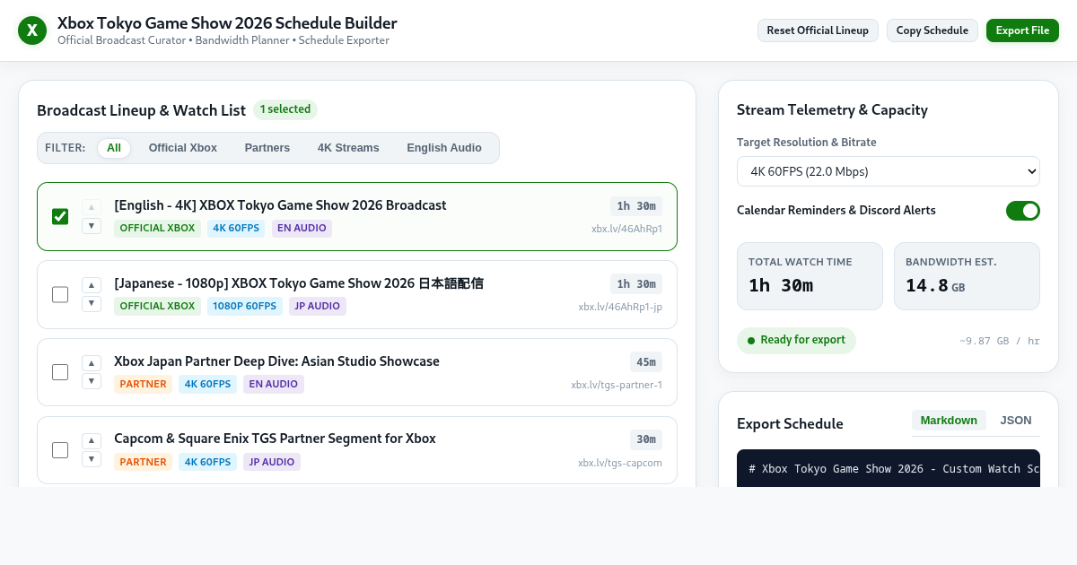Screen dimensions: 1077x565
Task: Move Japanese 1080p broadcast up
Action: (x=92, y=285)
